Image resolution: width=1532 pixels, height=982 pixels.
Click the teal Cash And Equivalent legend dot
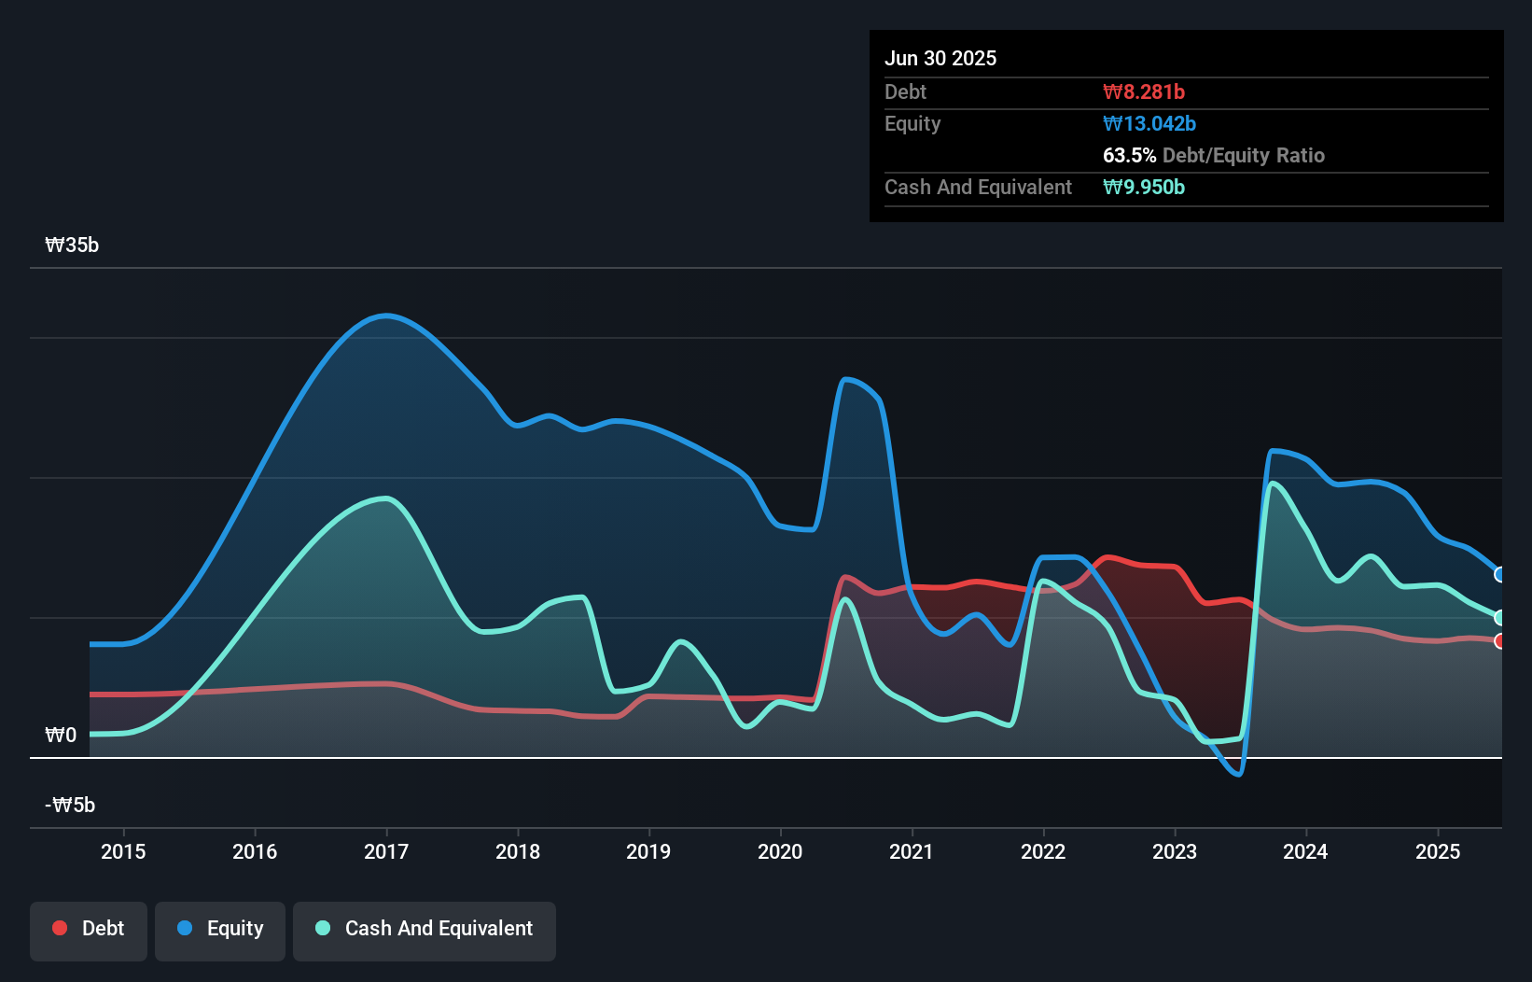(x=323, y=928)
